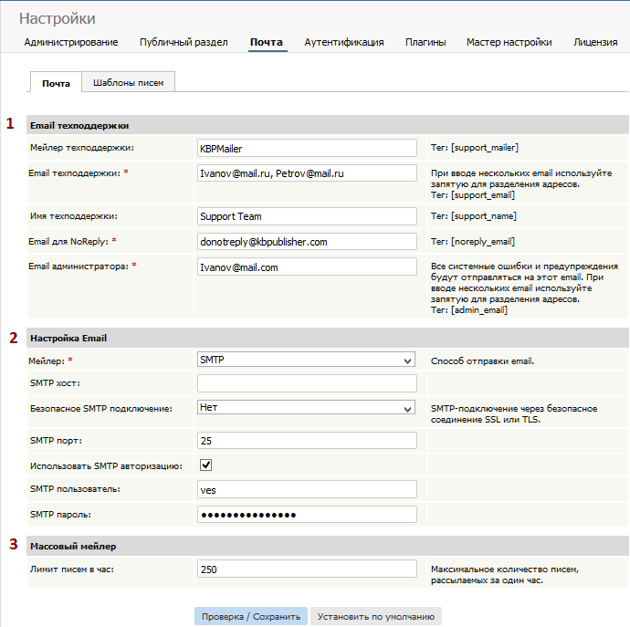Viewport: 630px width, 627px height.
Task: Click the Имя техподдержки field with Support Team
Action: [x=307, y=216]
